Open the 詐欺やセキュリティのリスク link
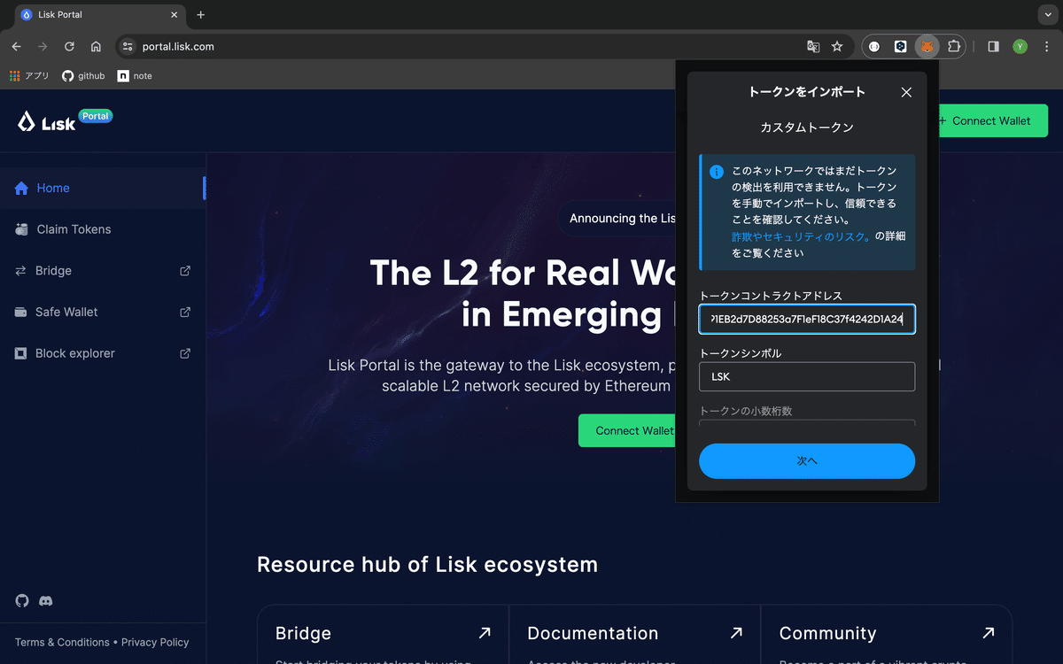Screen dimensions: 1063x664 pyautogui.click(x=801, y=236)
